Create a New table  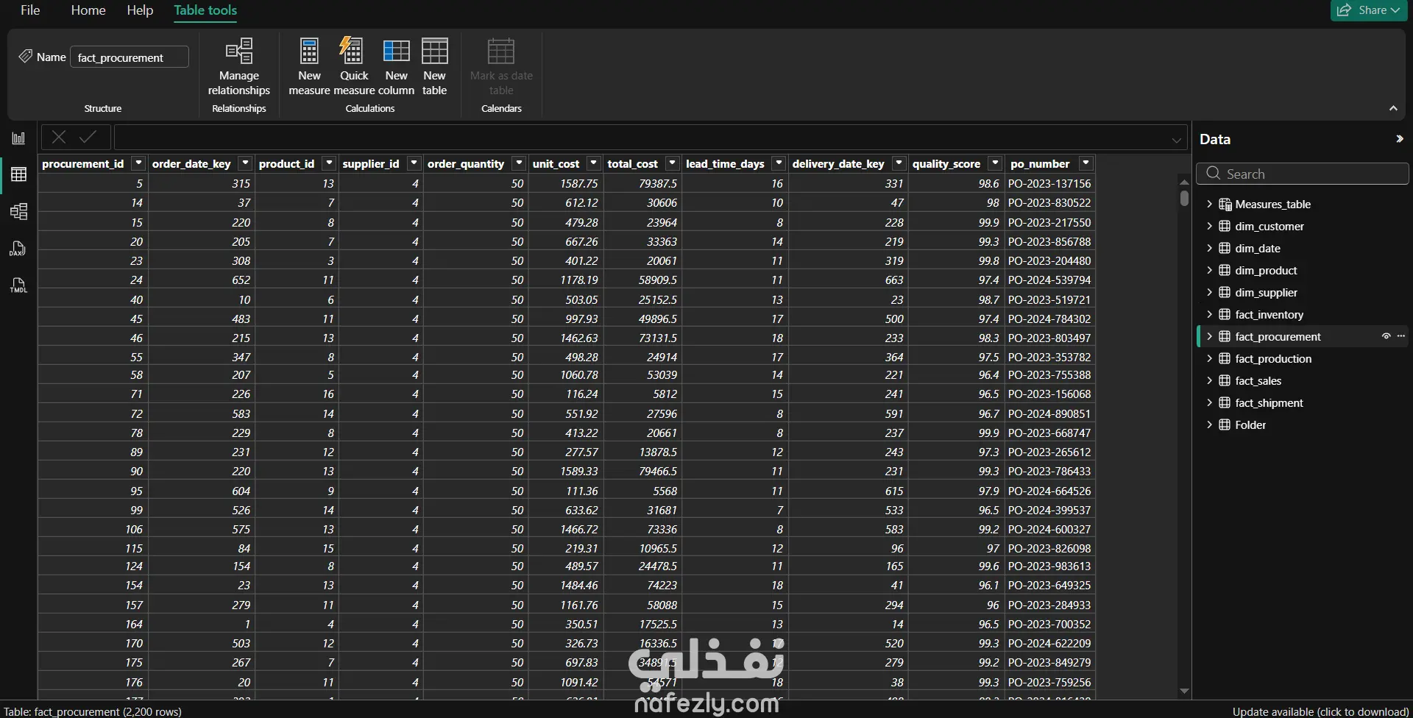pos(434,51)
